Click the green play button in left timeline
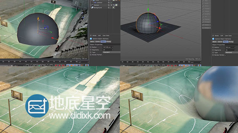This screenshot has height=133, width=238. (x=39, y=66)
